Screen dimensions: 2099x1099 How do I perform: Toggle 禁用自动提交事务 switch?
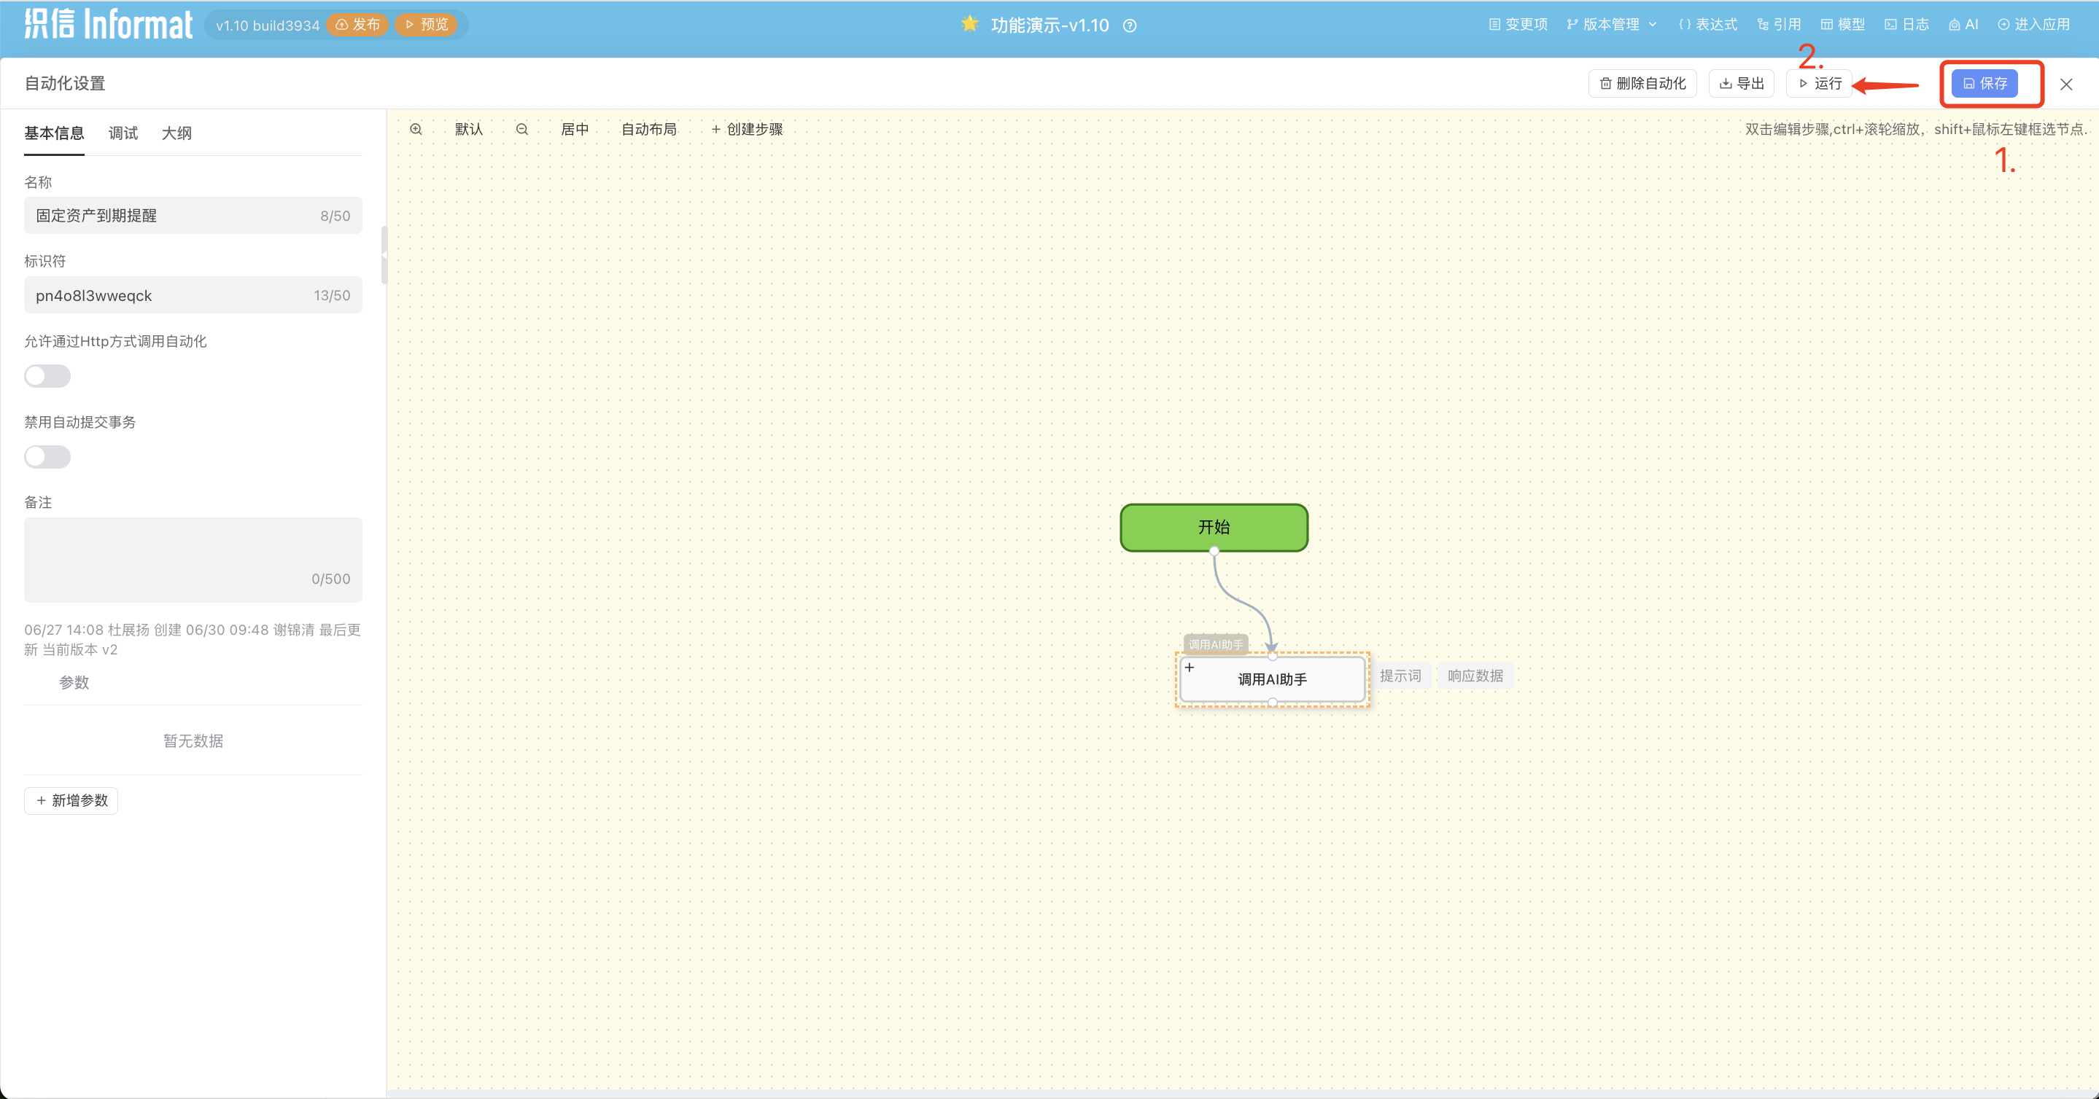click(47, 457)
